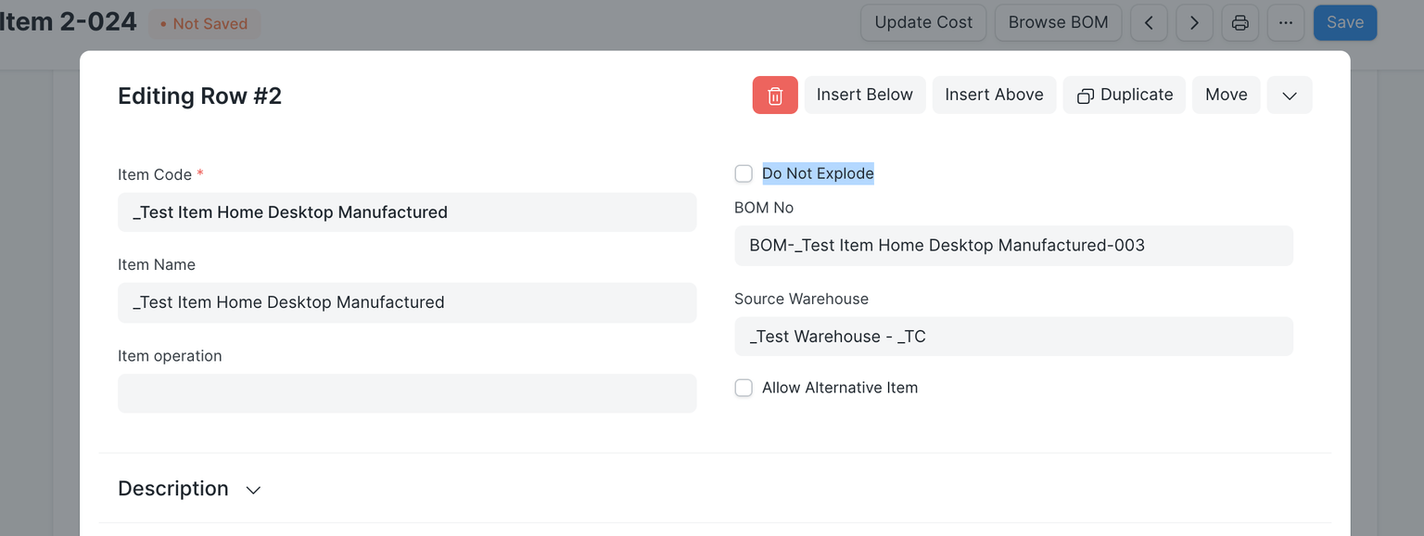Delete row using red trash icon
This screenshot has height=536, width=1424.
point(775,96)
